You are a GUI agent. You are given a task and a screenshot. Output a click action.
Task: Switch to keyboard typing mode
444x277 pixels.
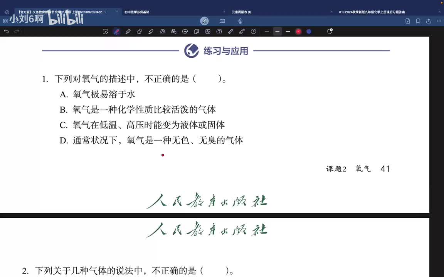(222, 21)
